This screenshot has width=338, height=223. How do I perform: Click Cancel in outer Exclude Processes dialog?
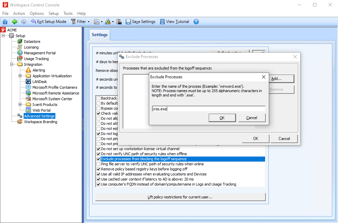[284, 139]
